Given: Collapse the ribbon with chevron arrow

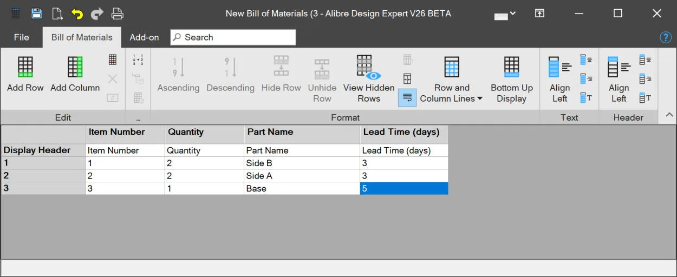Looking at the screenshot, I should point(669,115).
